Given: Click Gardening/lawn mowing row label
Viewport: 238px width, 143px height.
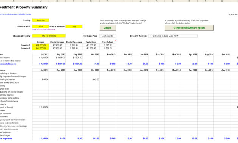Looking at the screenshot, I should [x=9, y=101].
